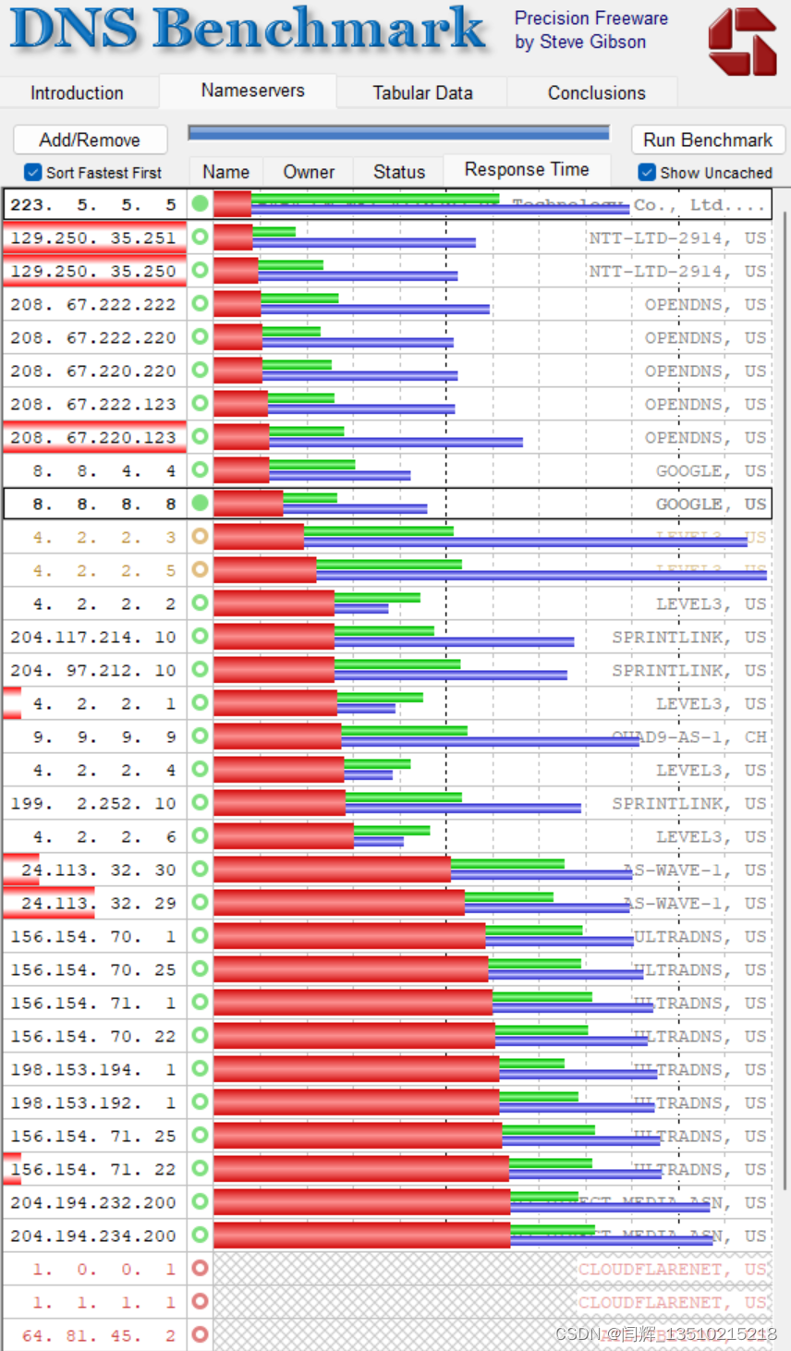The width and height of the screenshot is (791, 1351).
Task: Select the 156.154.70.25 IP address
Action: pos(93,969)
